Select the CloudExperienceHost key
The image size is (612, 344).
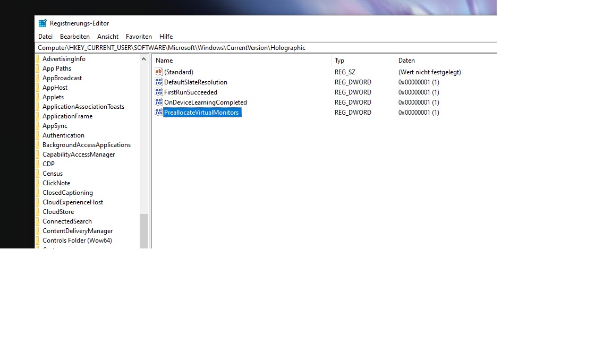(73, 202)
